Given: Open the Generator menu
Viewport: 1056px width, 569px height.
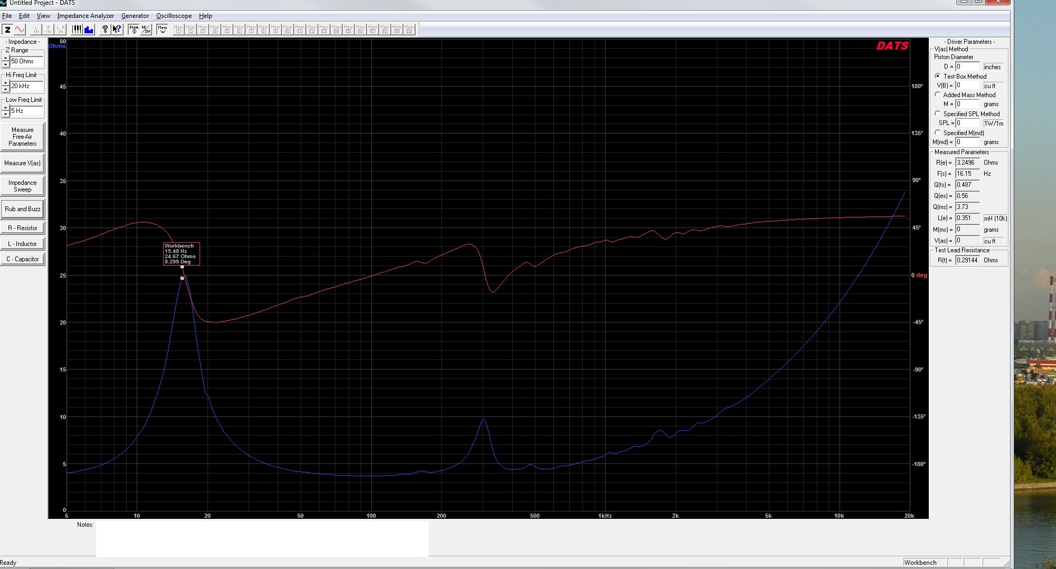Looking at the screenshot, I should [x=135, y=16].
